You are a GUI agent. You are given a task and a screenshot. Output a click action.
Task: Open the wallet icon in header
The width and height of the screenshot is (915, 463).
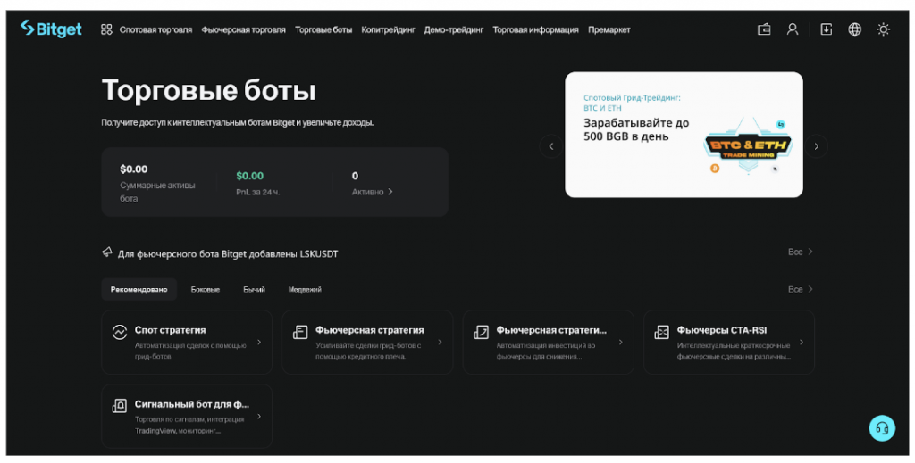pyautogui.click(x=764, y=29)
